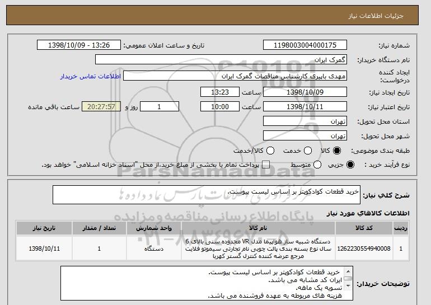Click the product name cell with VR simulator

click(258, 248)
